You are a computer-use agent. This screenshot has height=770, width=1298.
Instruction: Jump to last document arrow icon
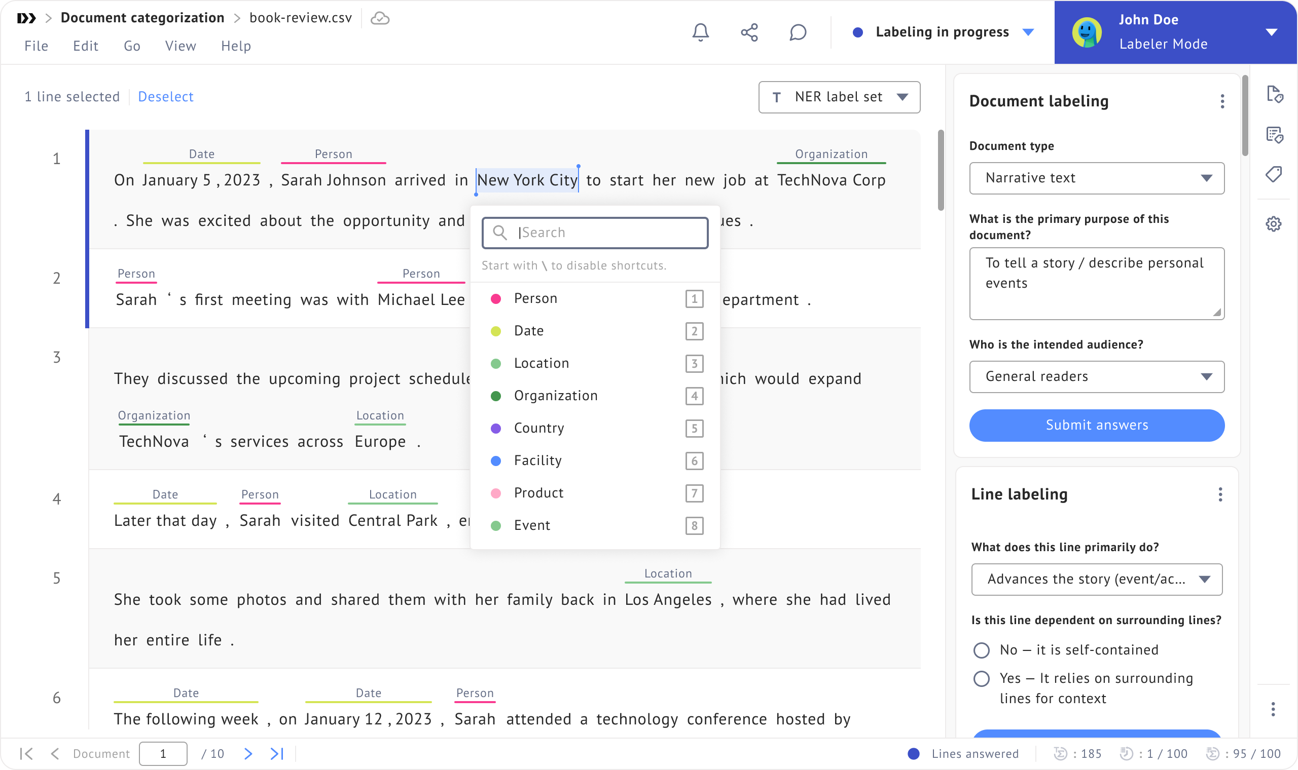pos(277,753)
